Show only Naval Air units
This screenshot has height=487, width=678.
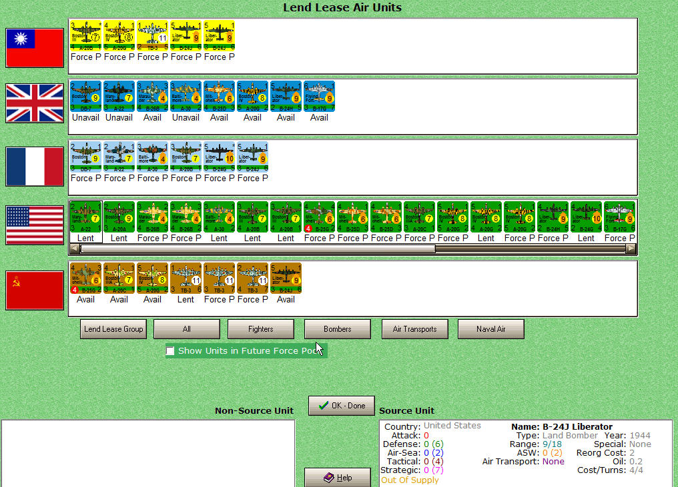pos(490,329)
